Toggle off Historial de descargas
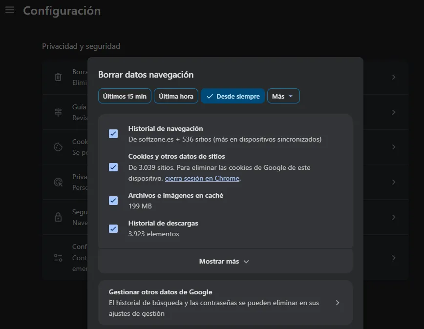424x329 pixels. [113, 228]
